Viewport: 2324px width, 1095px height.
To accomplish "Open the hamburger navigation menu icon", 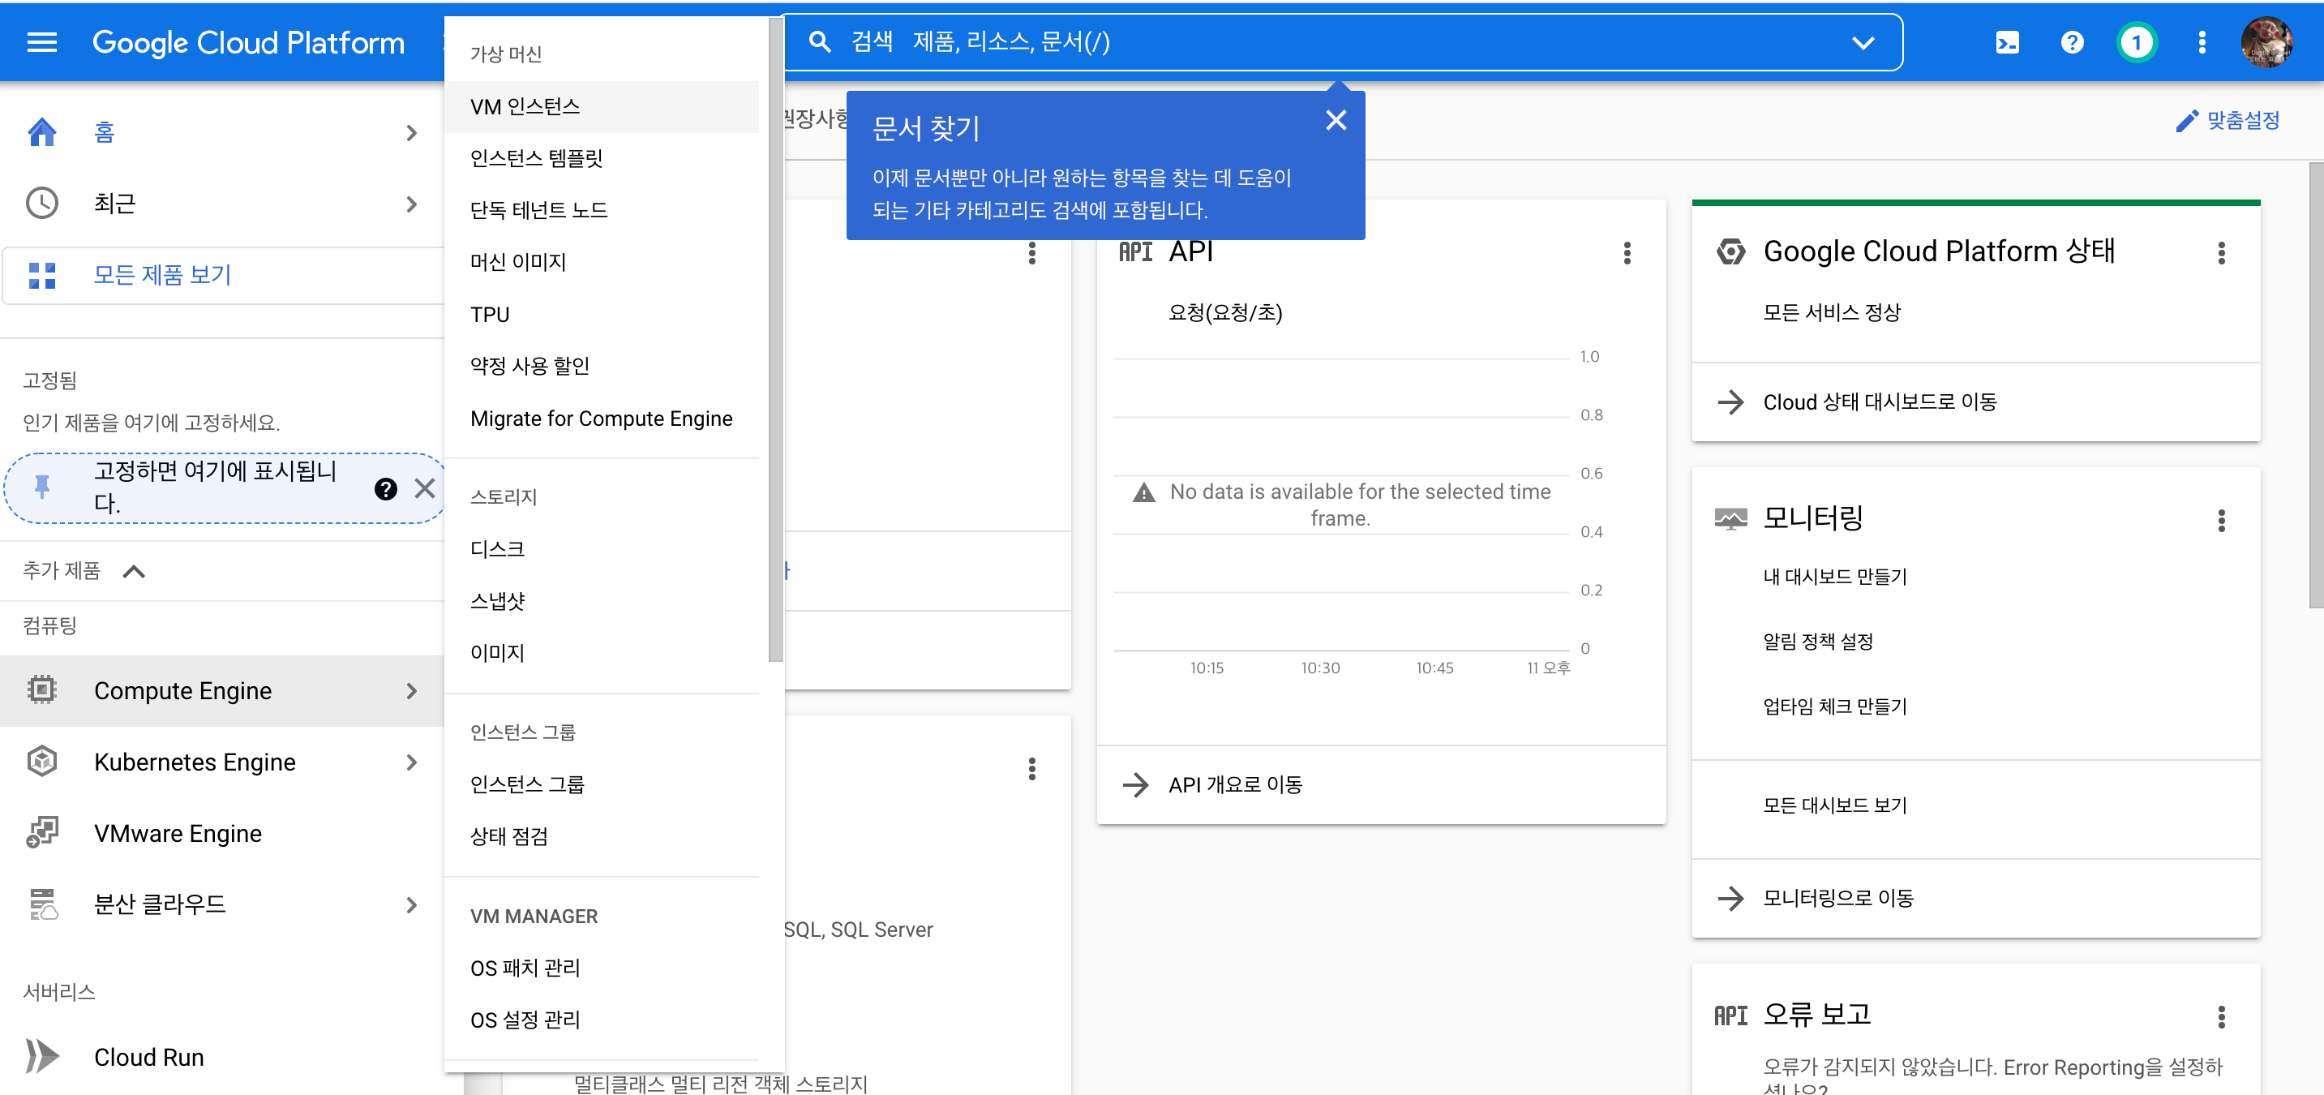I will [41, 42].
